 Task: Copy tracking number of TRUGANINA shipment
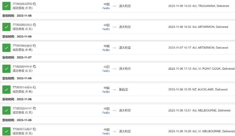[35, 4]
